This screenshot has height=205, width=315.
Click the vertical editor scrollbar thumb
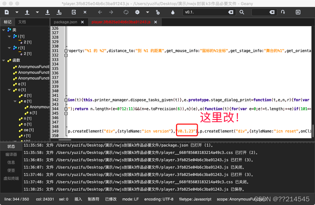click(313, 131)
